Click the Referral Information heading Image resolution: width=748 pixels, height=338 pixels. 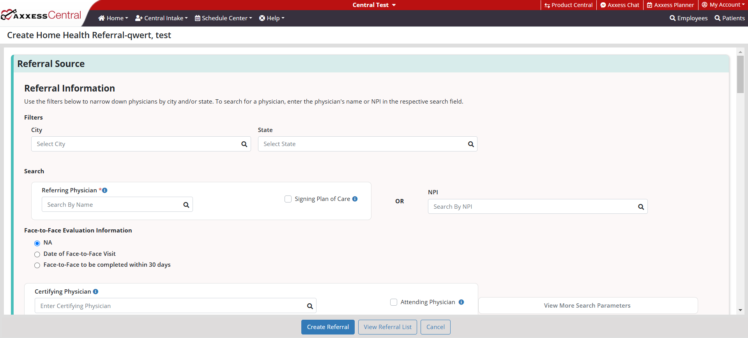pyautogui.click(x=69, y=88)
